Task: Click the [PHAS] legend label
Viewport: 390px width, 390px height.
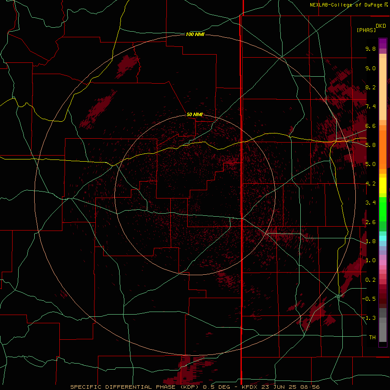Action: [366, 30]
